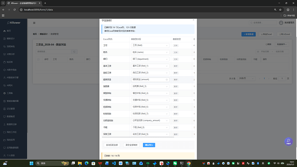The height and width of the screenshot is (167, 297).
Task: Open 我的应用 folder in sidebar
Action: click(x=11, y=140)
